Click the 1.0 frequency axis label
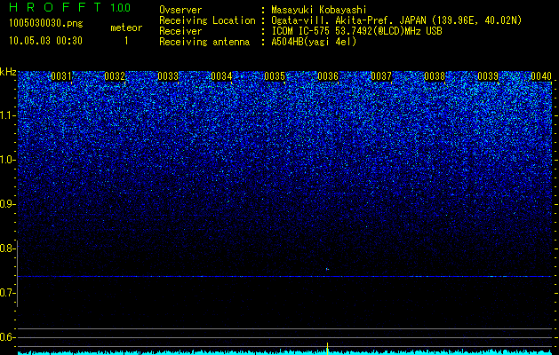Viewport: 559px width, 355px height. click(x=7, y=160)
